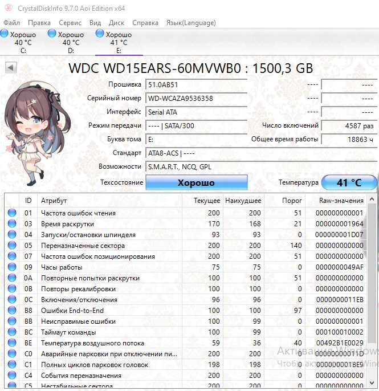Viewport: 379px width, 391px height.
Task: Select the Частота ошибок чтения attribute name
Action: [x=78, y=213]
